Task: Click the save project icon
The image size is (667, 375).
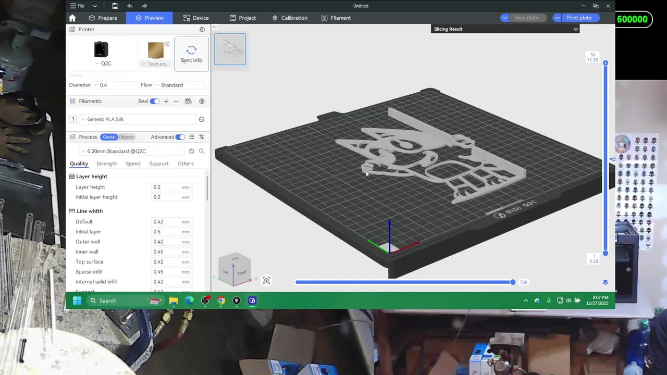Action: [115, 6]
